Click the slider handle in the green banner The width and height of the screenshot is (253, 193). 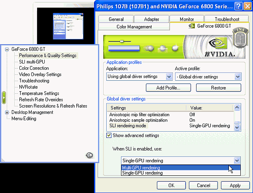click(122, 41)
